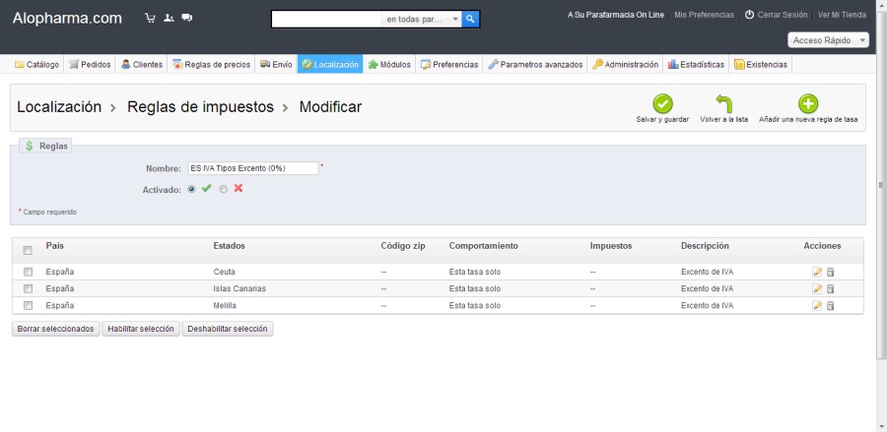Open the Estadísticas menu tab

[696, 64]
